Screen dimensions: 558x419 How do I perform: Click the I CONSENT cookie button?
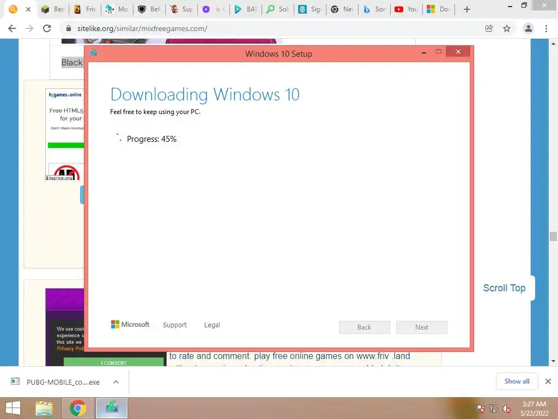pyautogui.click(x=114, y=363)
